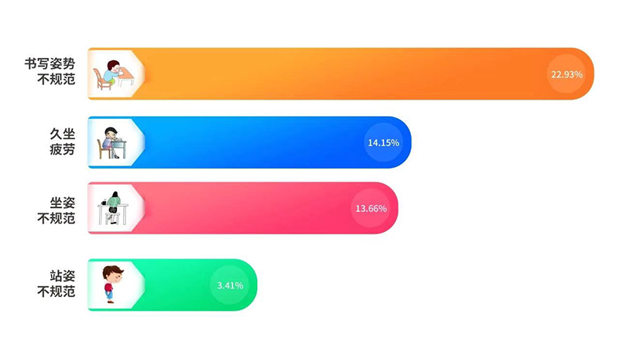Click the blue bar's middle section
Screen dimensions: 619x348
tap(255, 142)
